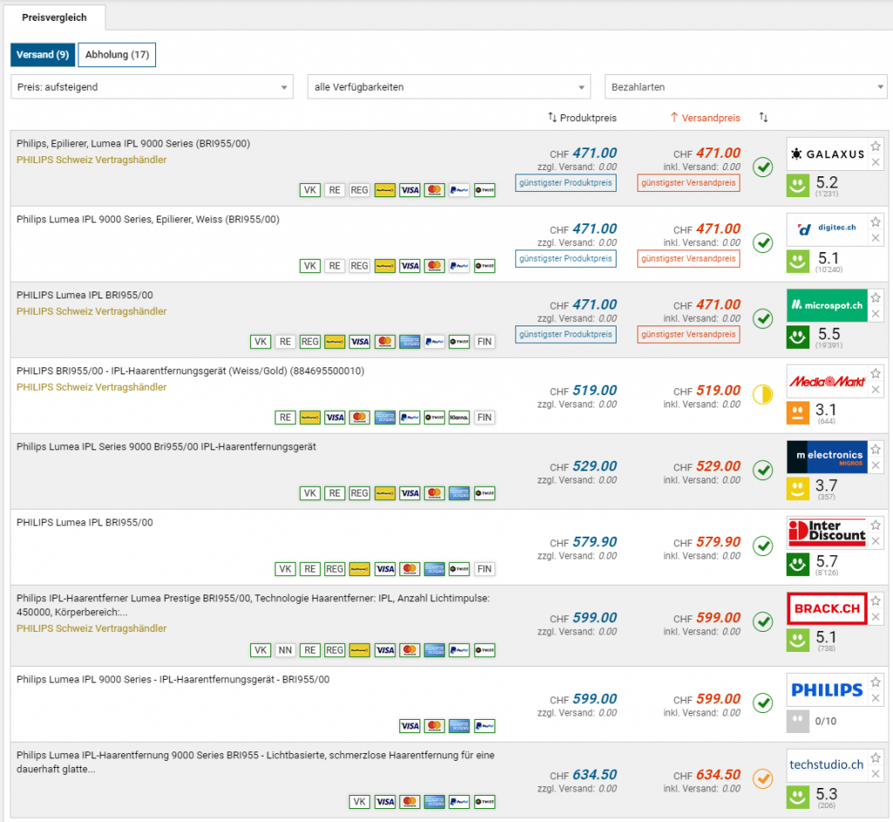The width and height of the screenshot is (893, 822).
Task: Click the half-yellow availability icon for MediaMarkt
Action: click(x=763, y=394)
